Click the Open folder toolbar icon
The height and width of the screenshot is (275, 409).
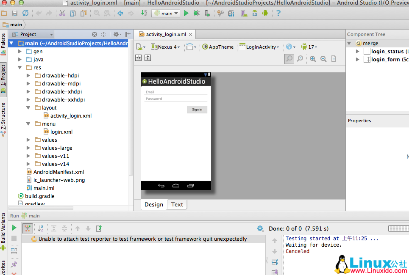4,13
